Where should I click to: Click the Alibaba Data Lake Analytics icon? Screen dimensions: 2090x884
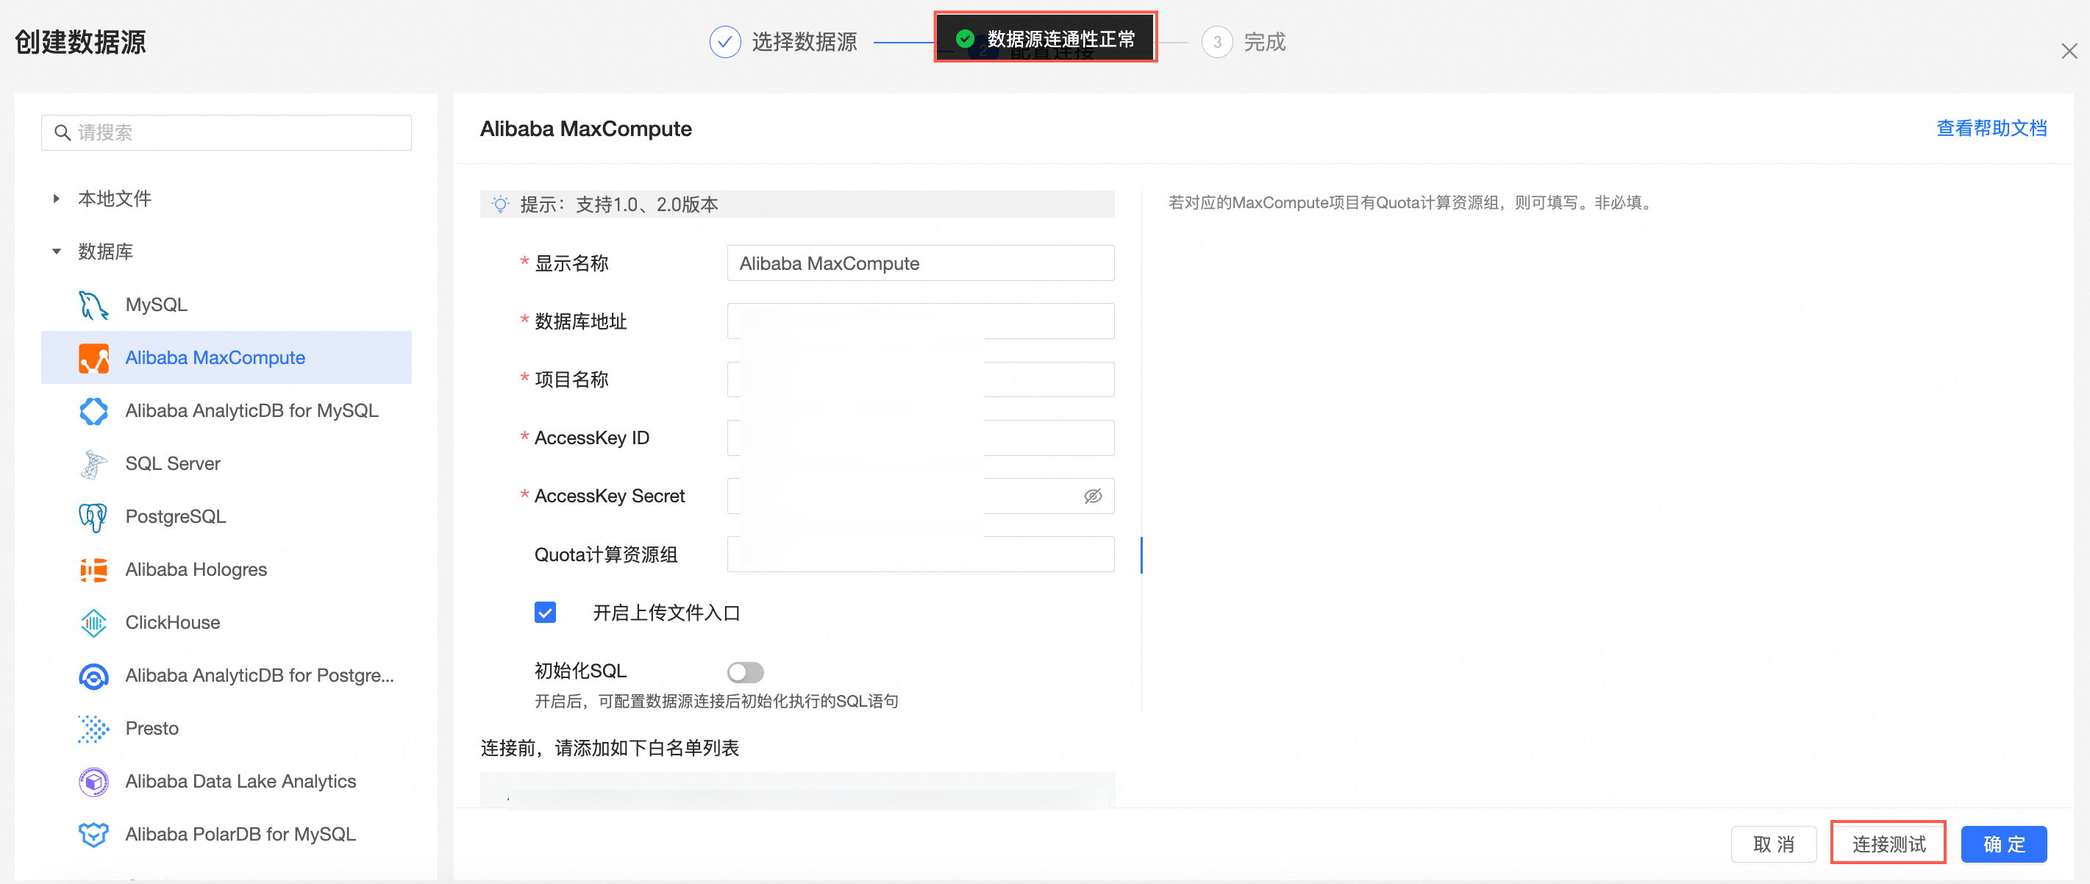[93, 782]
